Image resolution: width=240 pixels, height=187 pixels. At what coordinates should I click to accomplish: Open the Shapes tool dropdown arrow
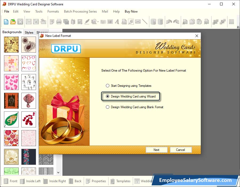(98, 22)
